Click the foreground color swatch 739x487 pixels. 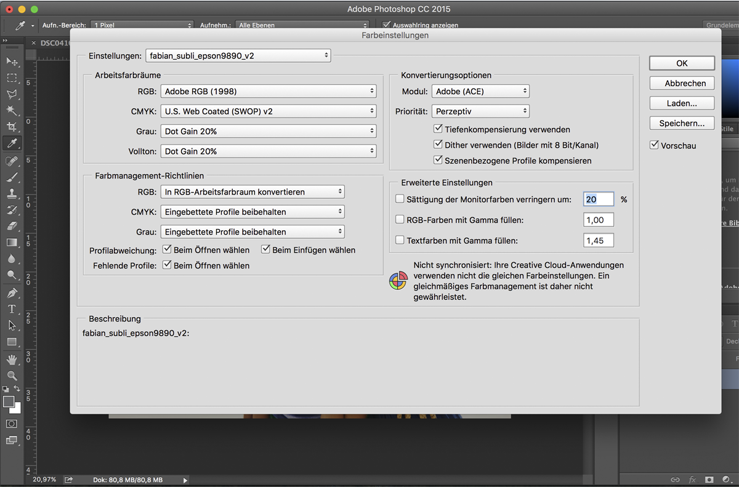(8, 402)
